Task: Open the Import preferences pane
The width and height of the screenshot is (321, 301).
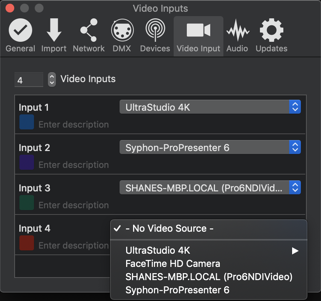Action: (54, 36)
